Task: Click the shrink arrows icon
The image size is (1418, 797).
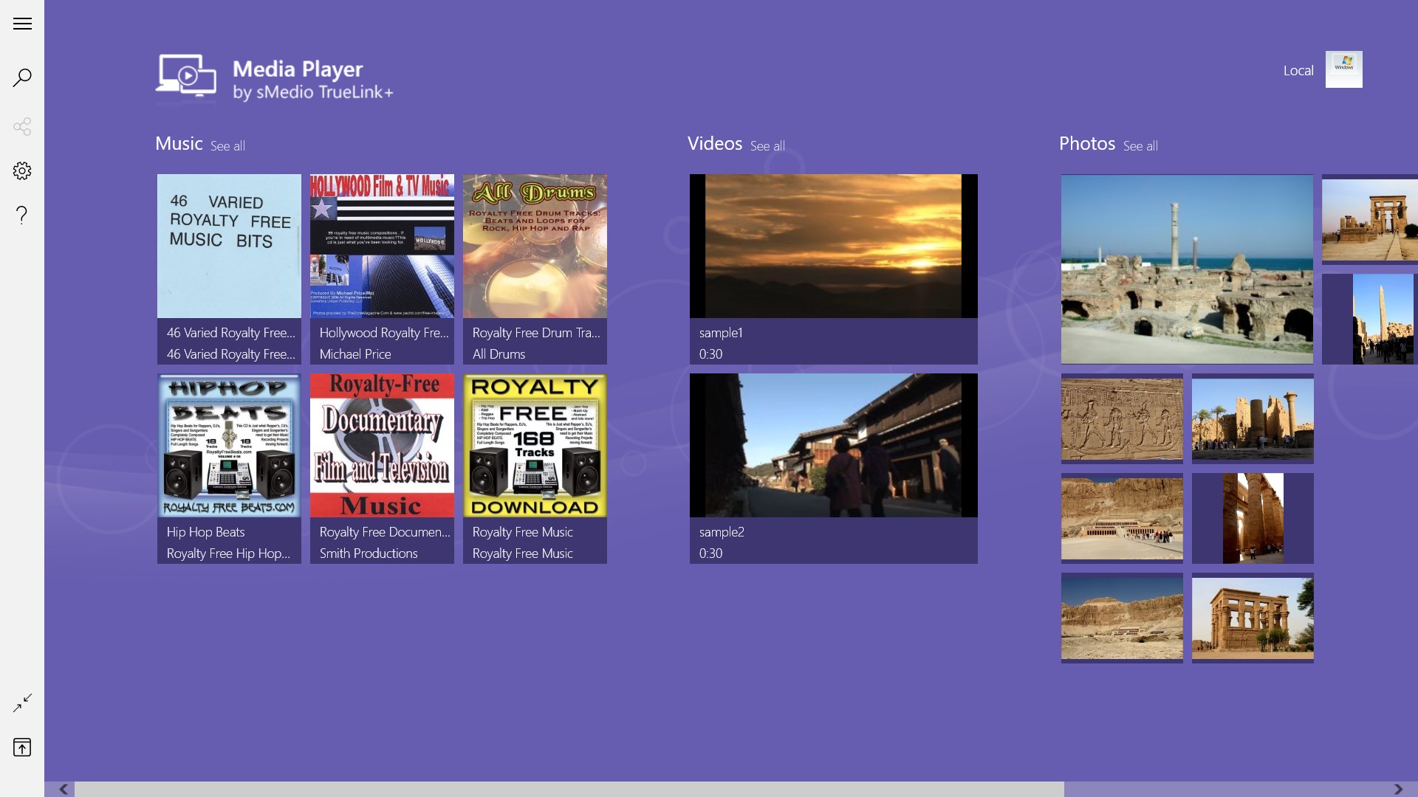Action: click(x=22, y=703)
